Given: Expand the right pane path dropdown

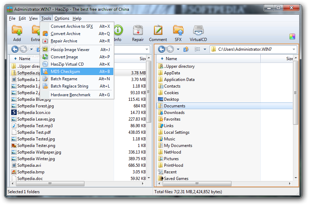Looking at the screenshot, I should point(294,49).
